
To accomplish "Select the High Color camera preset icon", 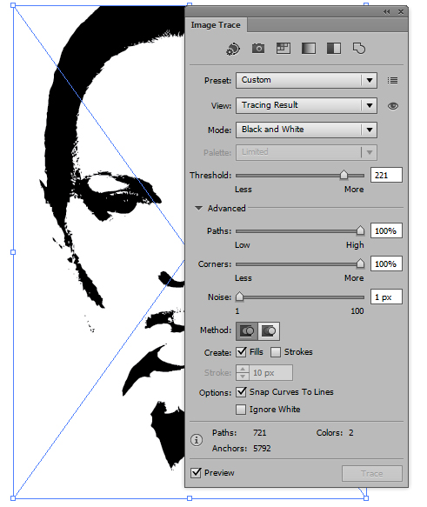I will 258,49.
